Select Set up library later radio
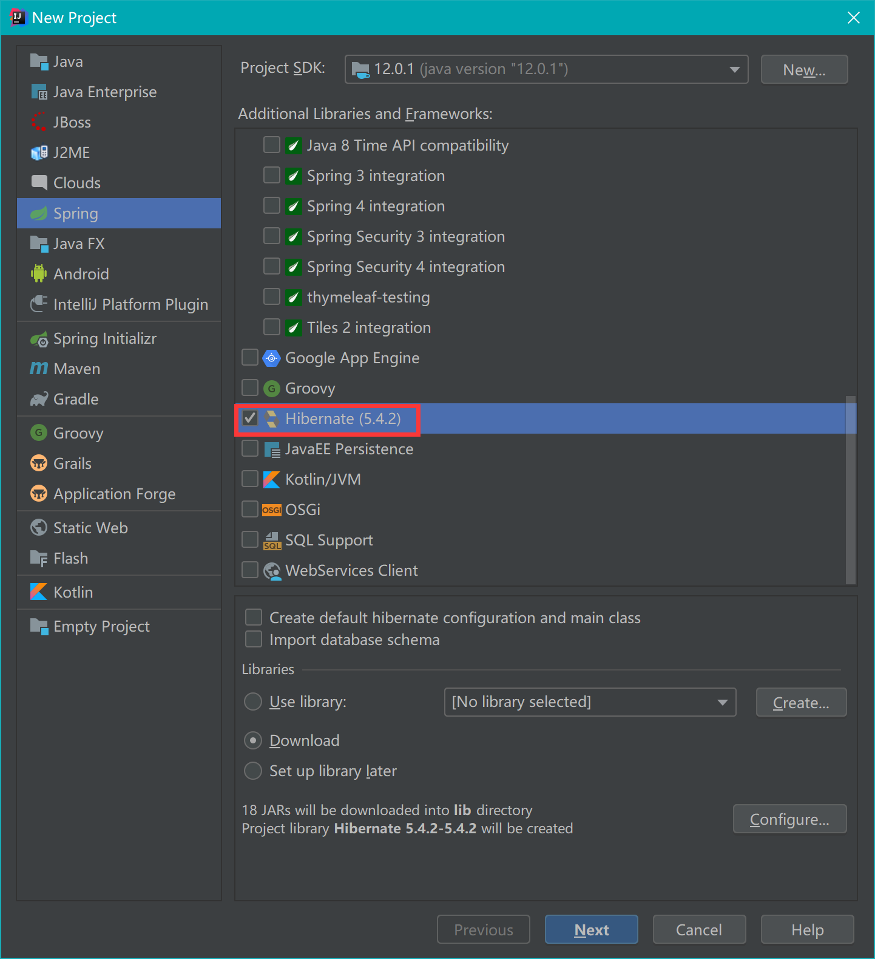 253,771
